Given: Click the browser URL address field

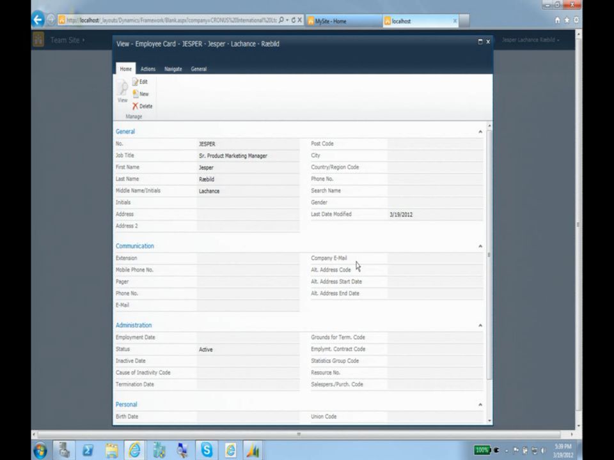Looking at the screenshot, I should (x=171, y=20).
